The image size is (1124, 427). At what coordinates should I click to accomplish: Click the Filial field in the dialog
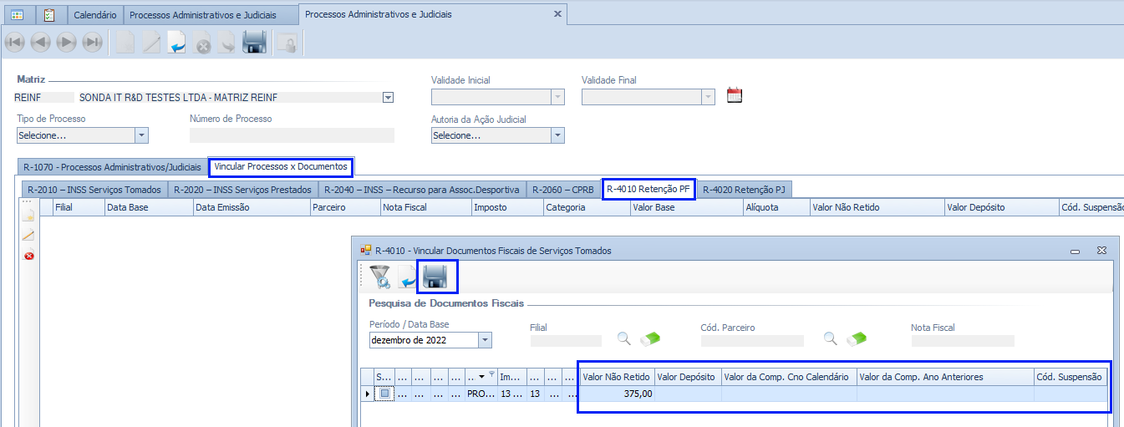[566, 340]
